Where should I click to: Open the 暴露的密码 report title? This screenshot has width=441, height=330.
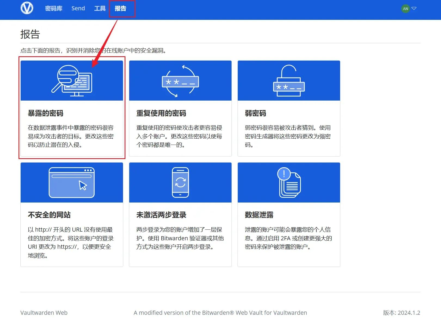coord(45,113)
